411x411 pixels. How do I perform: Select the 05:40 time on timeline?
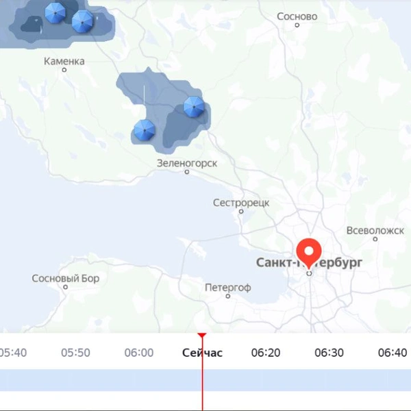pos(13,353)
